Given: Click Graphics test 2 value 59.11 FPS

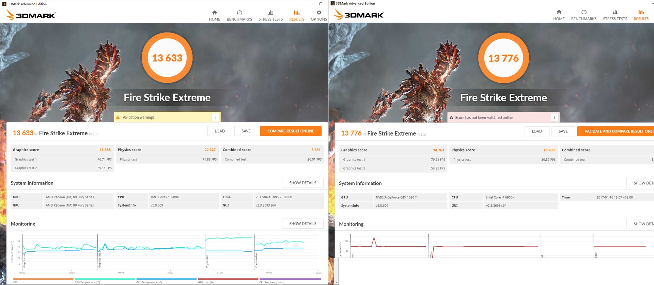Looking at the screenshot, I should click(105, 168).
